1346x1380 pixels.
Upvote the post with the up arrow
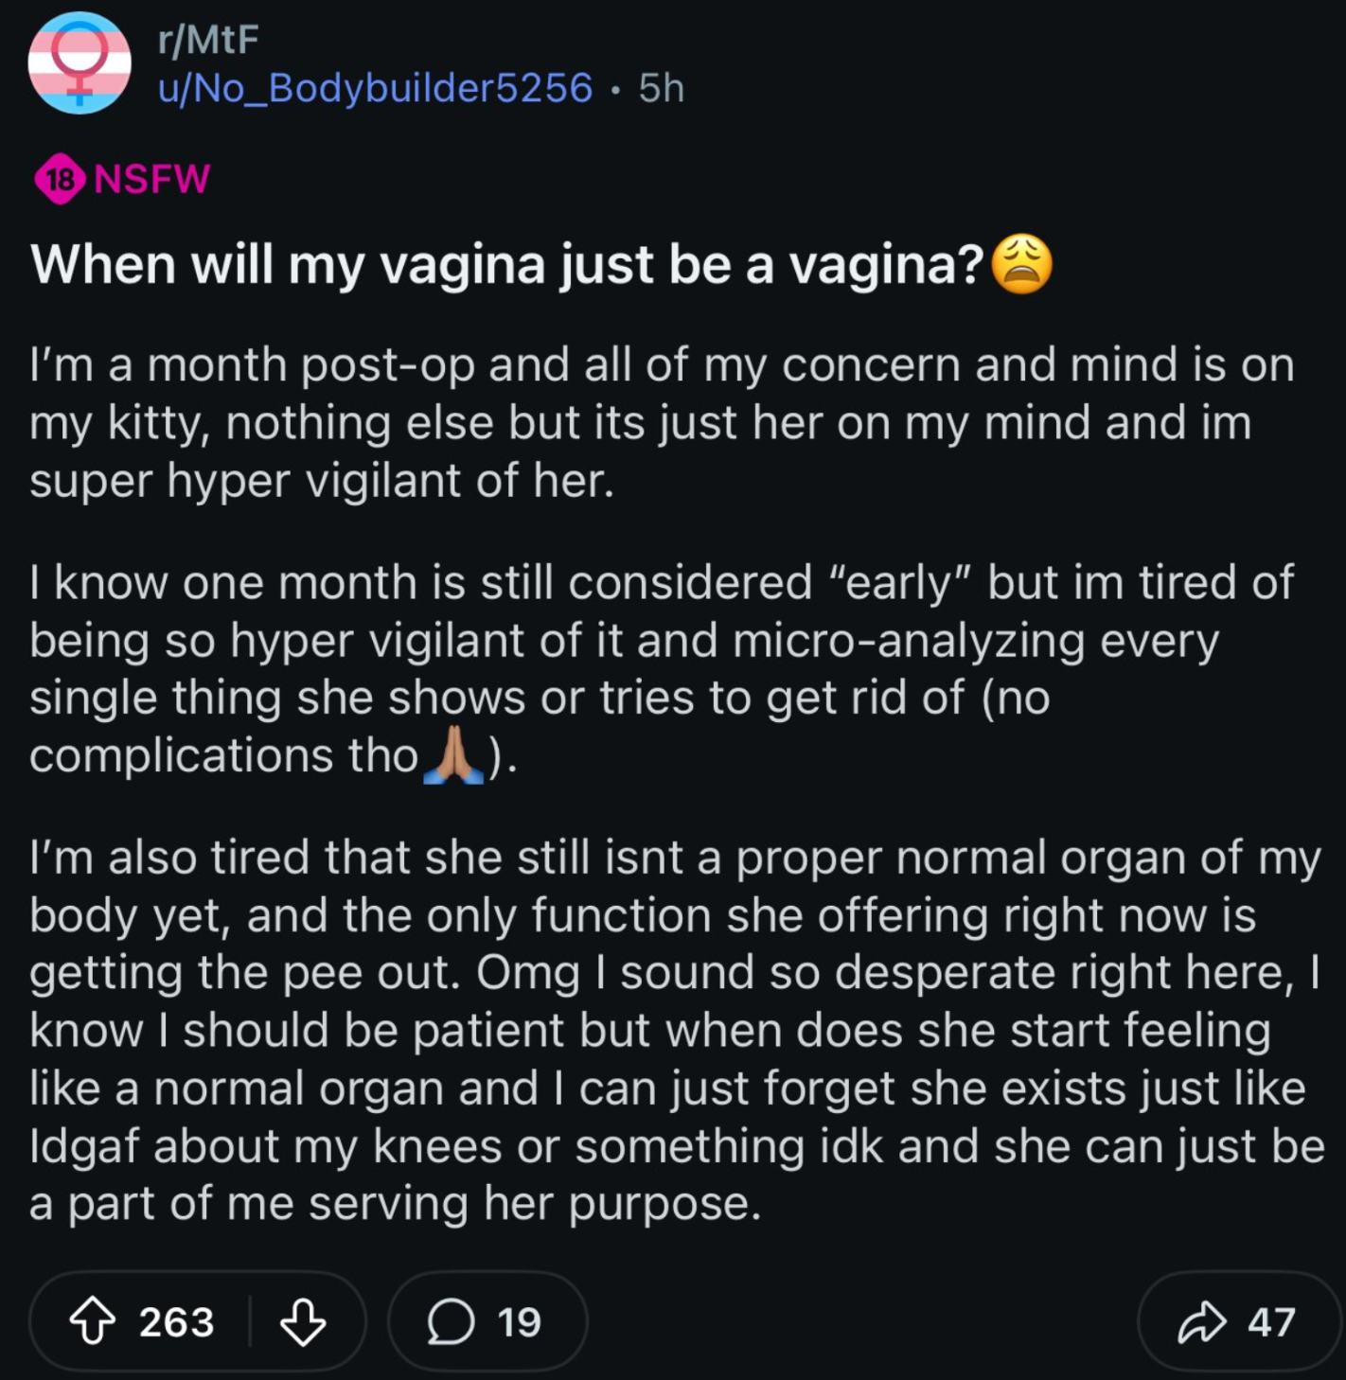pyautogui.click(x=93, y=1320)
